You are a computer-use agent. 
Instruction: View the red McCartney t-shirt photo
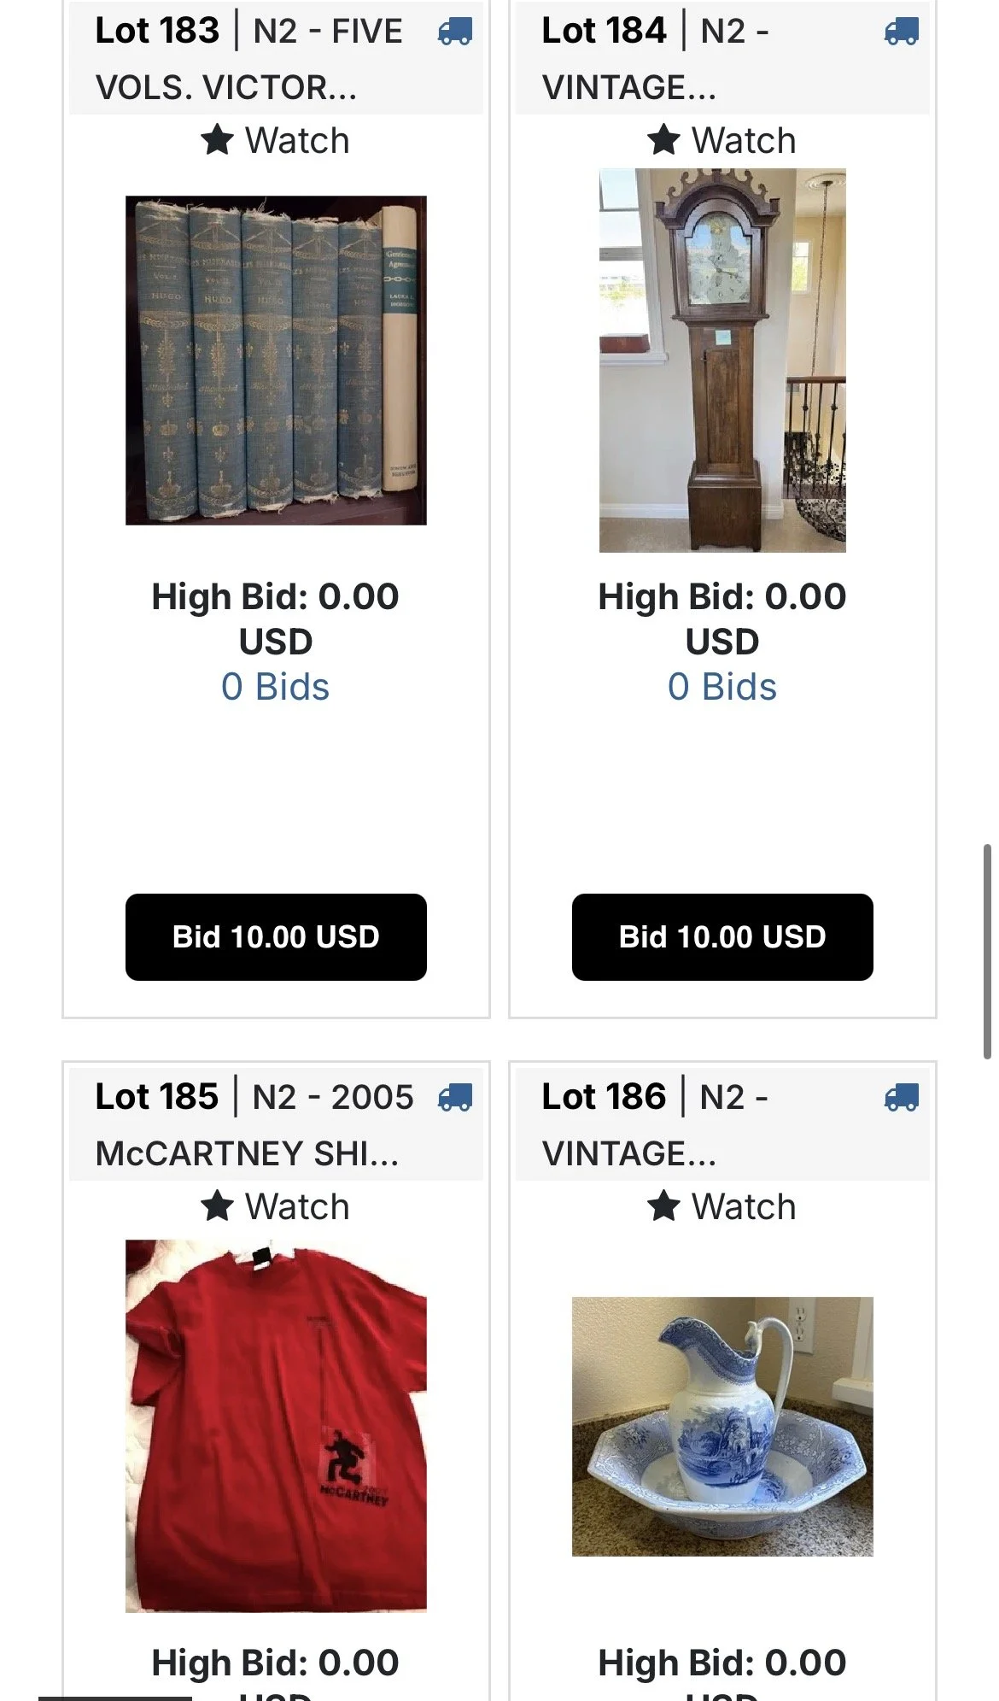(276, 1425)
